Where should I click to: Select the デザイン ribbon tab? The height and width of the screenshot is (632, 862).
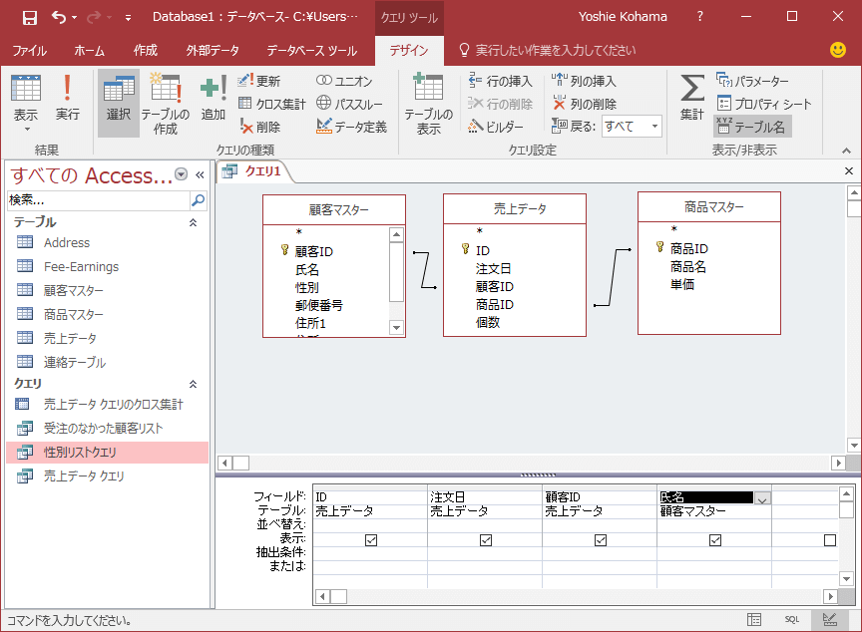409,51
